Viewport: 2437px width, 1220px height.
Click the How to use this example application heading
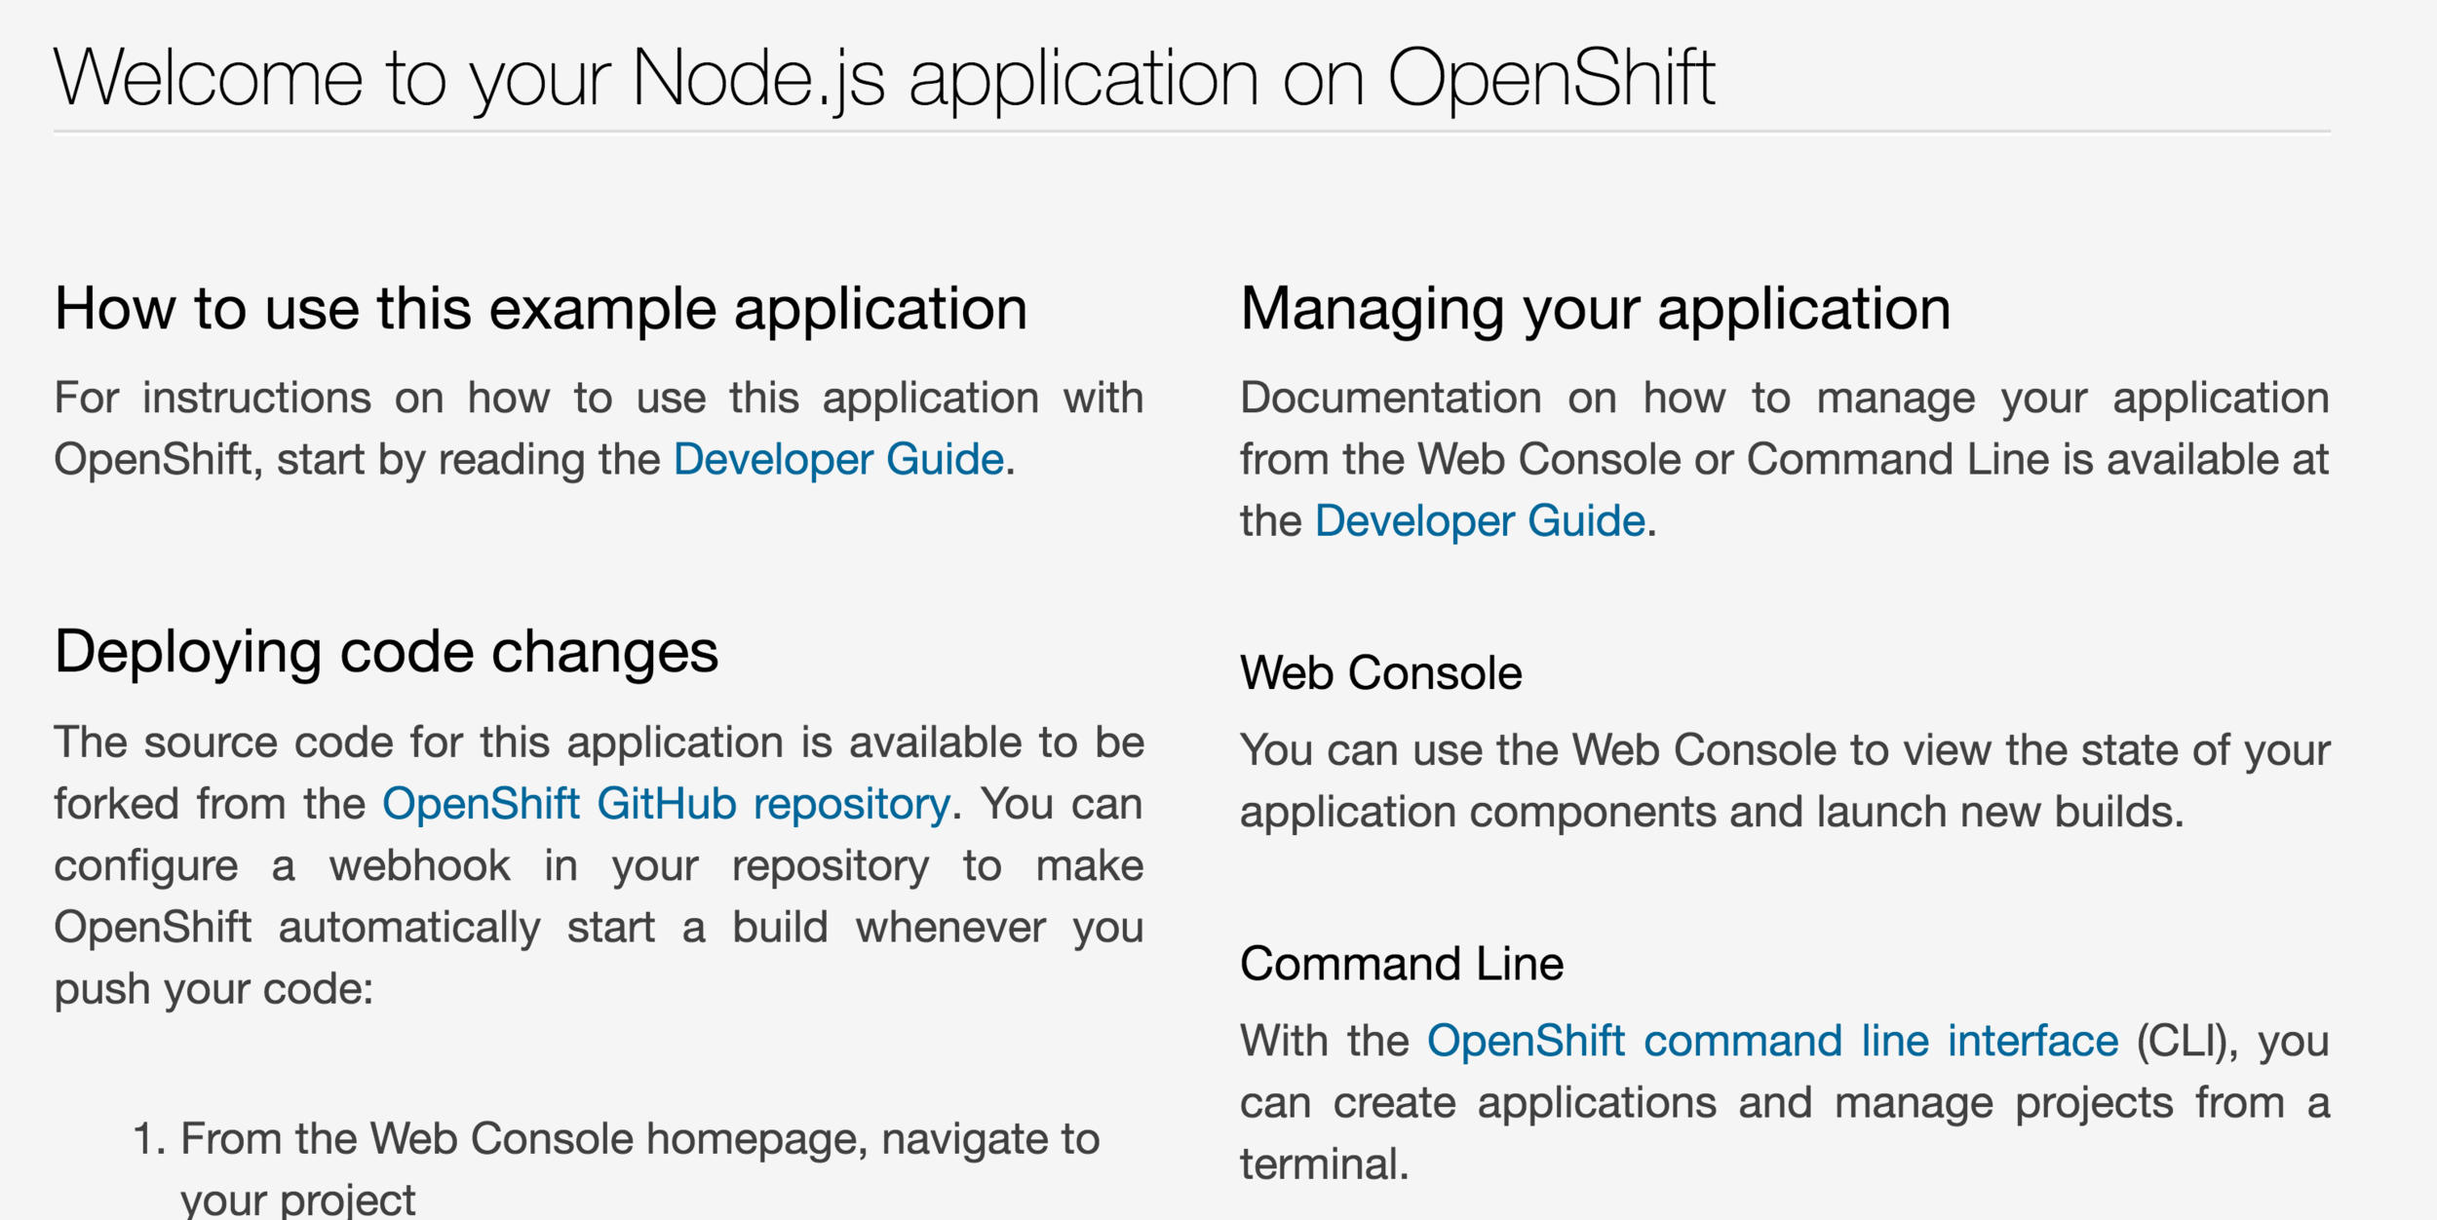(x=540, y=309)
